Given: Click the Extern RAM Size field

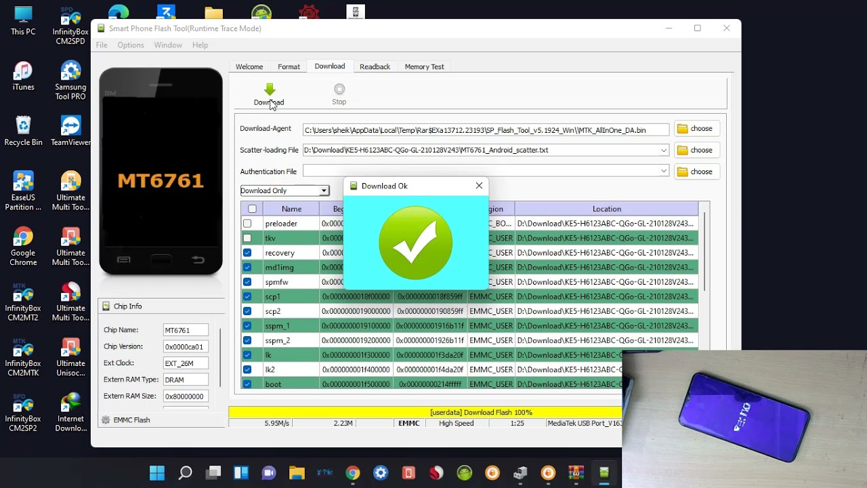Looking at the screenshot, I should pyautogui.click(x=186, y=396).
